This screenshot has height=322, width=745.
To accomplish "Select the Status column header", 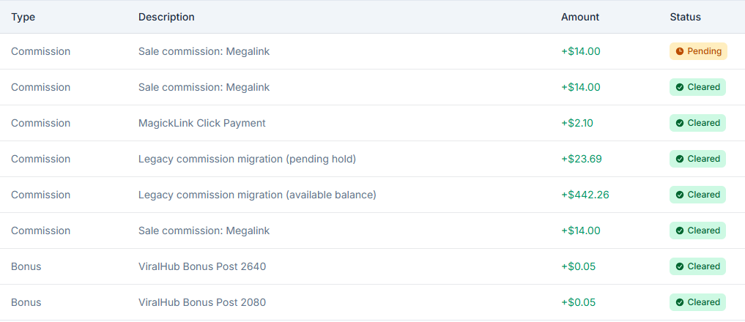I will pos(685,17).
